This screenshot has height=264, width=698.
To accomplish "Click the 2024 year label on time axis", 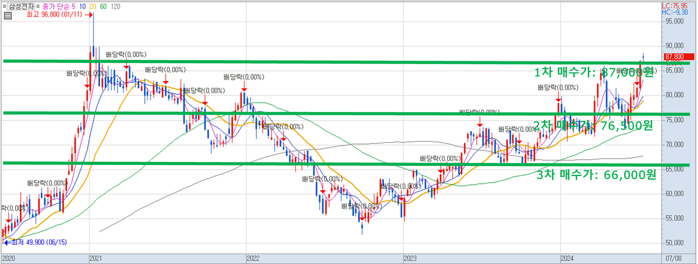I will [567, 258].
